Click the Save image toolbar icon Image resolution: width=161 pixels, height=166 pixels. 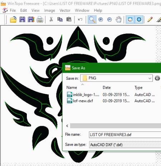[x=22, y=20]
